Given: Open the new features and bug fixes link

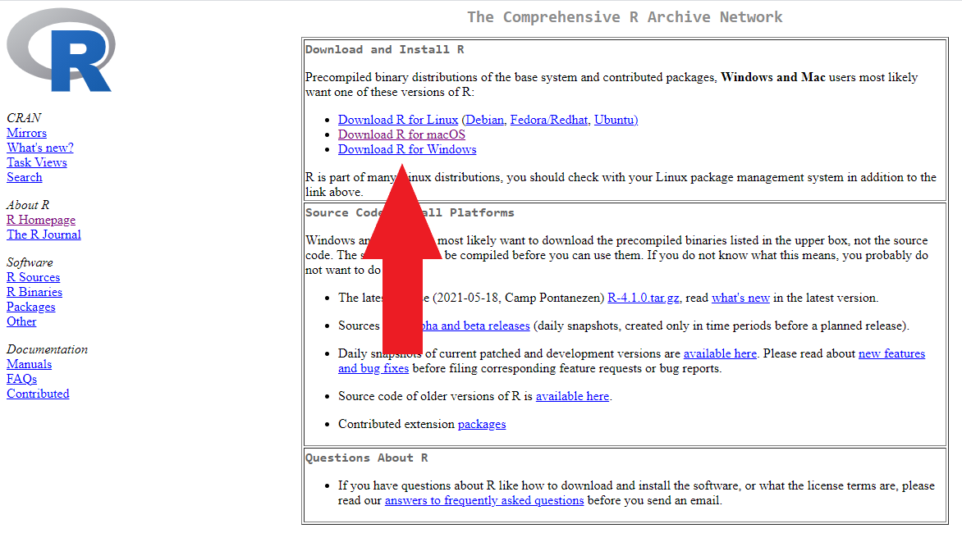Looking at the screenshot, I should point(891,353).
